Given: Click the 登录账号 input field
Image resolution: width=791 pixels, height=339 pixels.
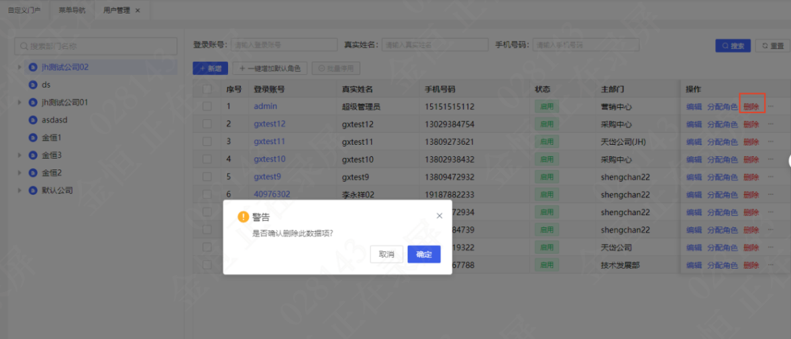Looking at the screenshot, I should tap(284, 45).
